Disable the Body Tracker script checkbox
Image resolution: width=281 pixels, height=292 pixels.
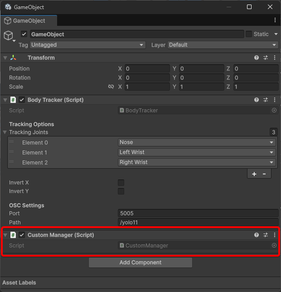tap(22, 100)
